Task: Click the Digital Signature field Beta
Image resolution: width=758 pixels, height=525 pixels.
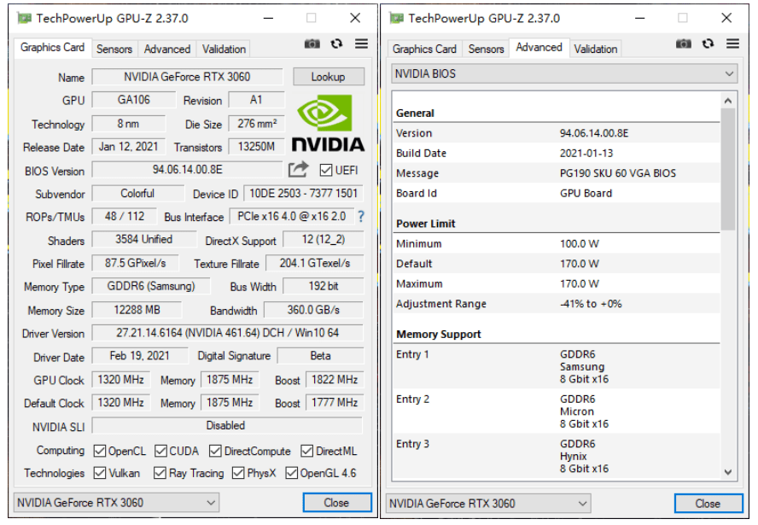Action: [320, 356]
